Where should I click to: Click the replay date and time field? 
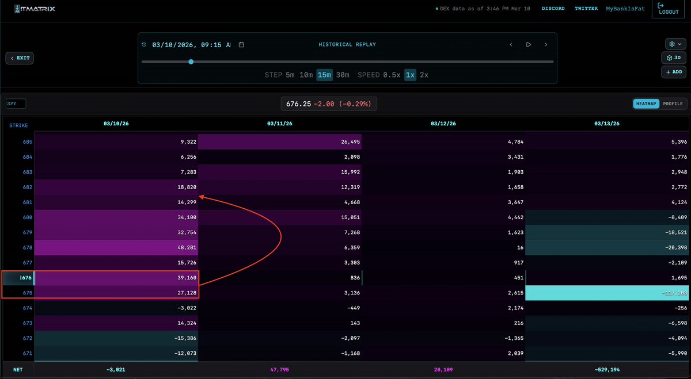click(x=191, y=44)
